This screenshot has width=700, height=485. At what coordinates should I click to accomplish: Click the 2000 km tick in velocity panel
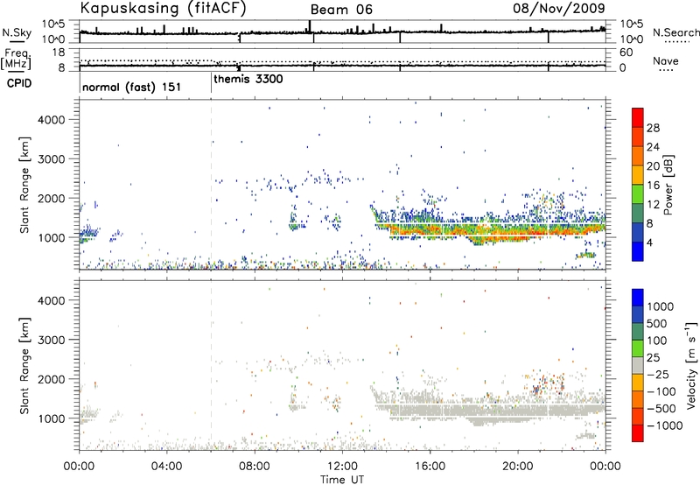tap(52, 379)
